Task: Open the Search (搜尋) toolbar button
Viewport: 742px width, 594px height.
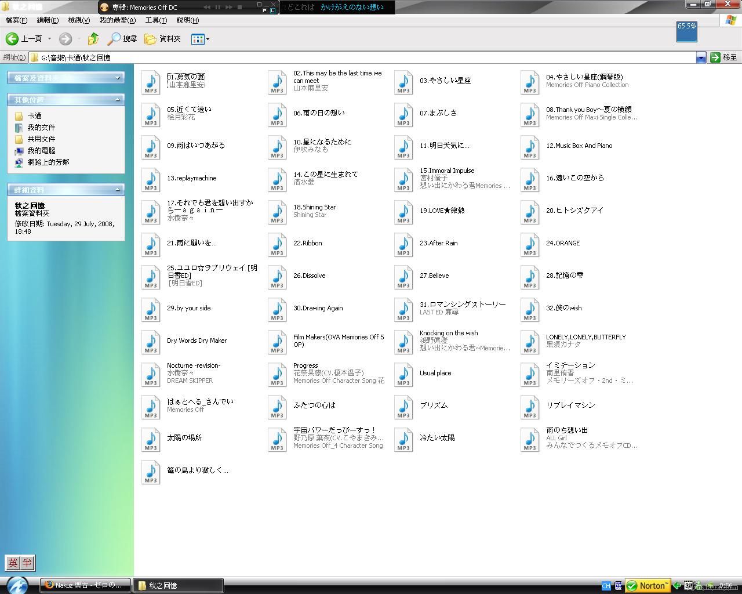Action: 122,39
